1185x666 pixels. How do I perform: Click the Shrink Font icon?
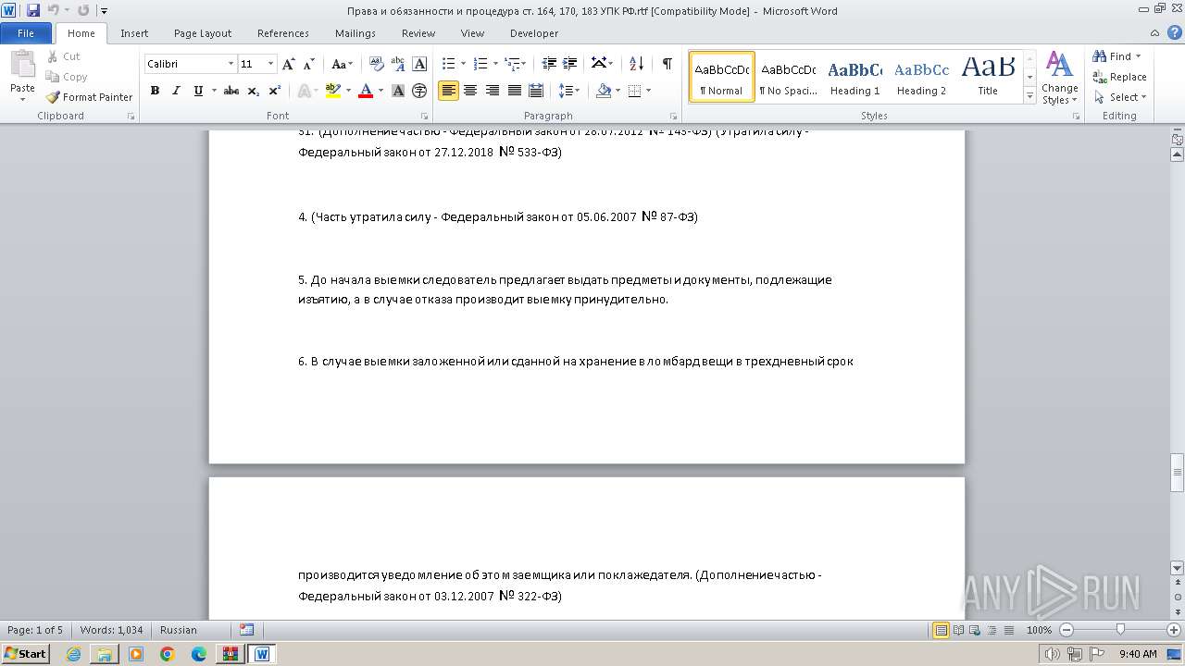pos(310,64)
